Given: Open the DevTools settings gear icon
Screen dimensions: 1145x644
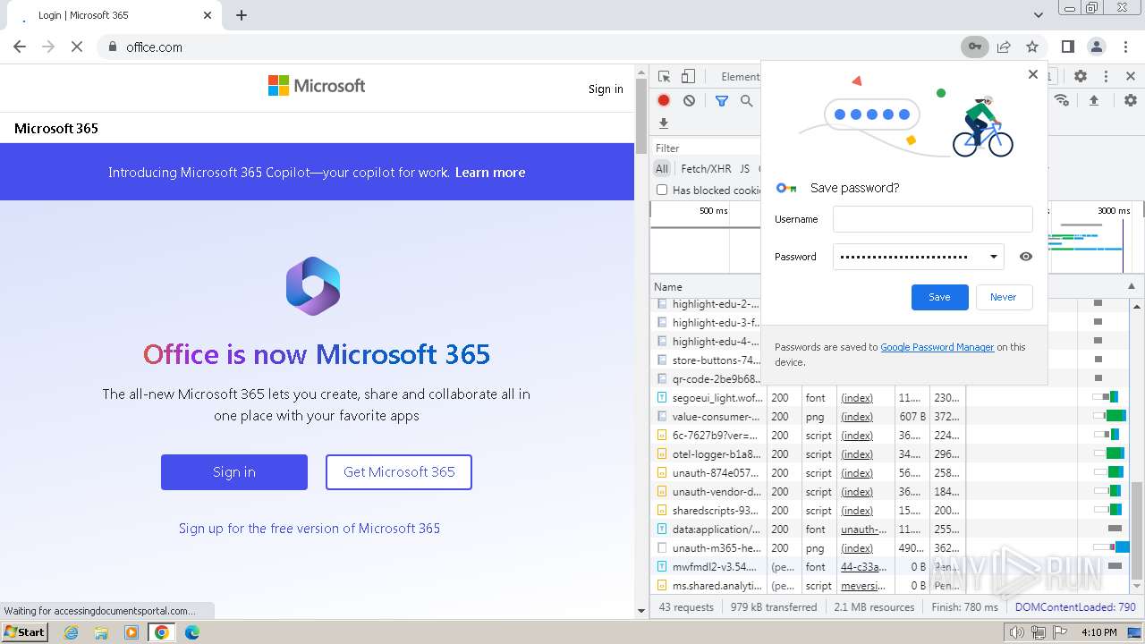Looking at the screenshot, I should (x=1081, y=77).
